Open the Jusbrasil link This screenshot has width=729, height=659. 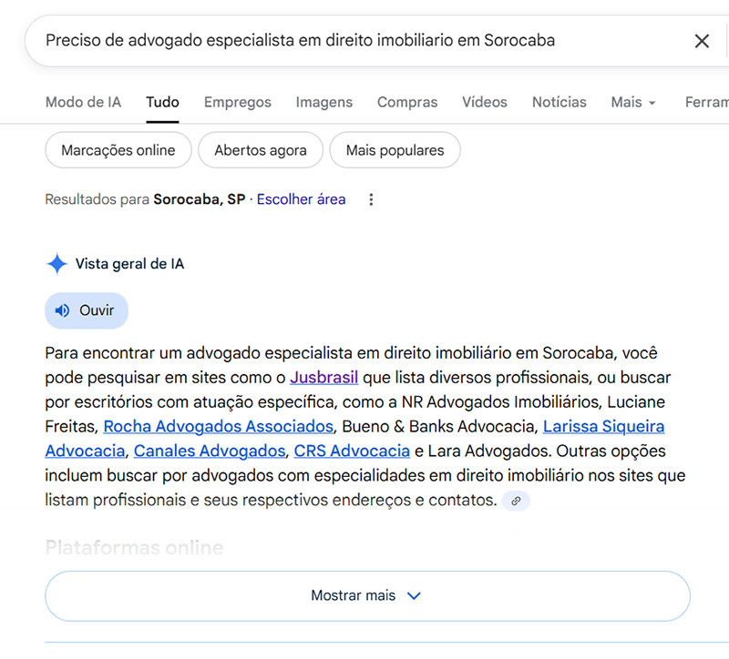323,377
